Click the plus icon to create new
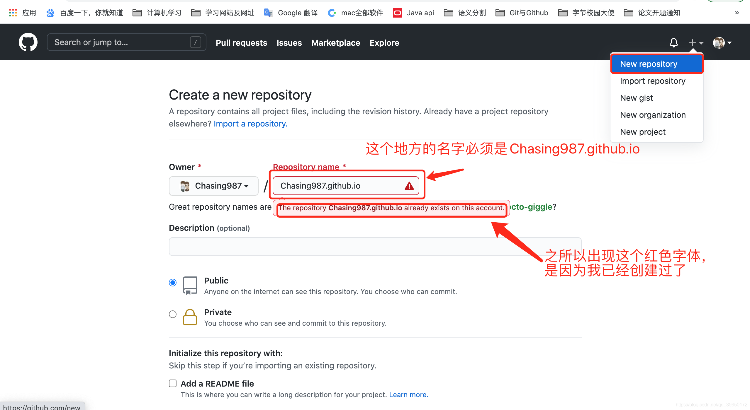This screenshot has width=750, height=410. 695,42
